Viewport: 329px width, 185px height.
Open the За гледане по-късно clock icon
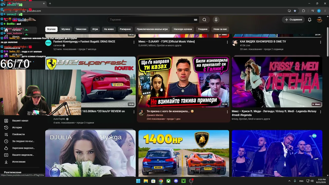coord(6,141)
